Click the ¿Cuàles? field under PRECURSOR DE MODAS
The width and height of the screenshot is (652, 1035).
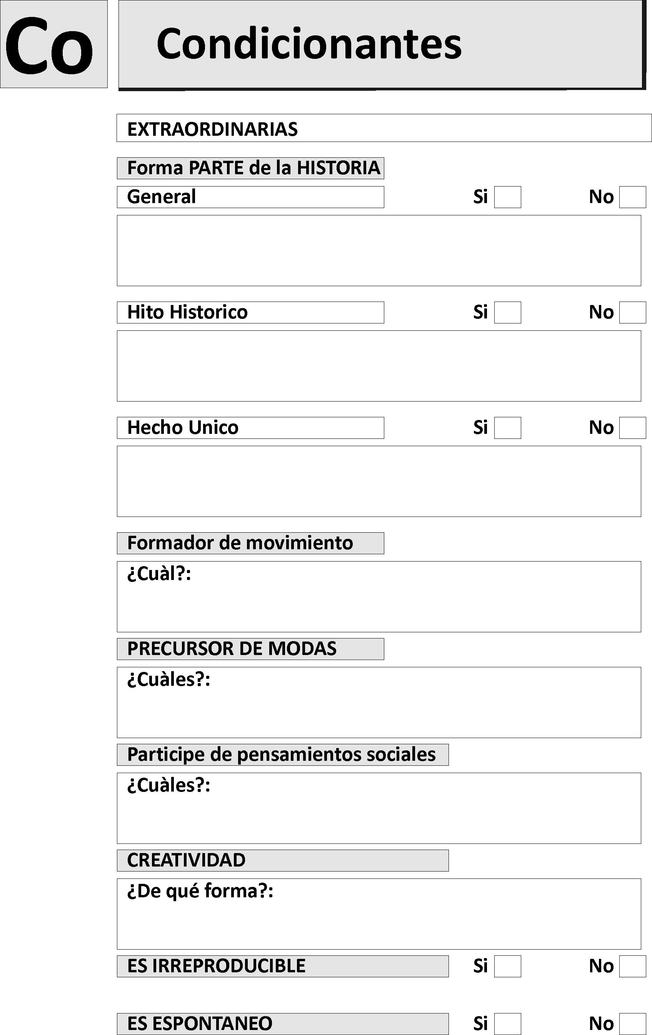(x=379, y=702)
